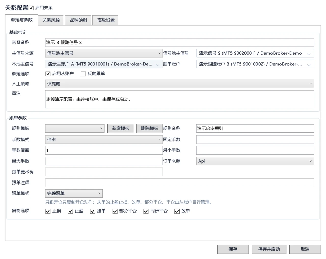Screen dimensions: 326x259
Task: Toggle the 启用从账户 checkbox
Action: click(48, 74)
